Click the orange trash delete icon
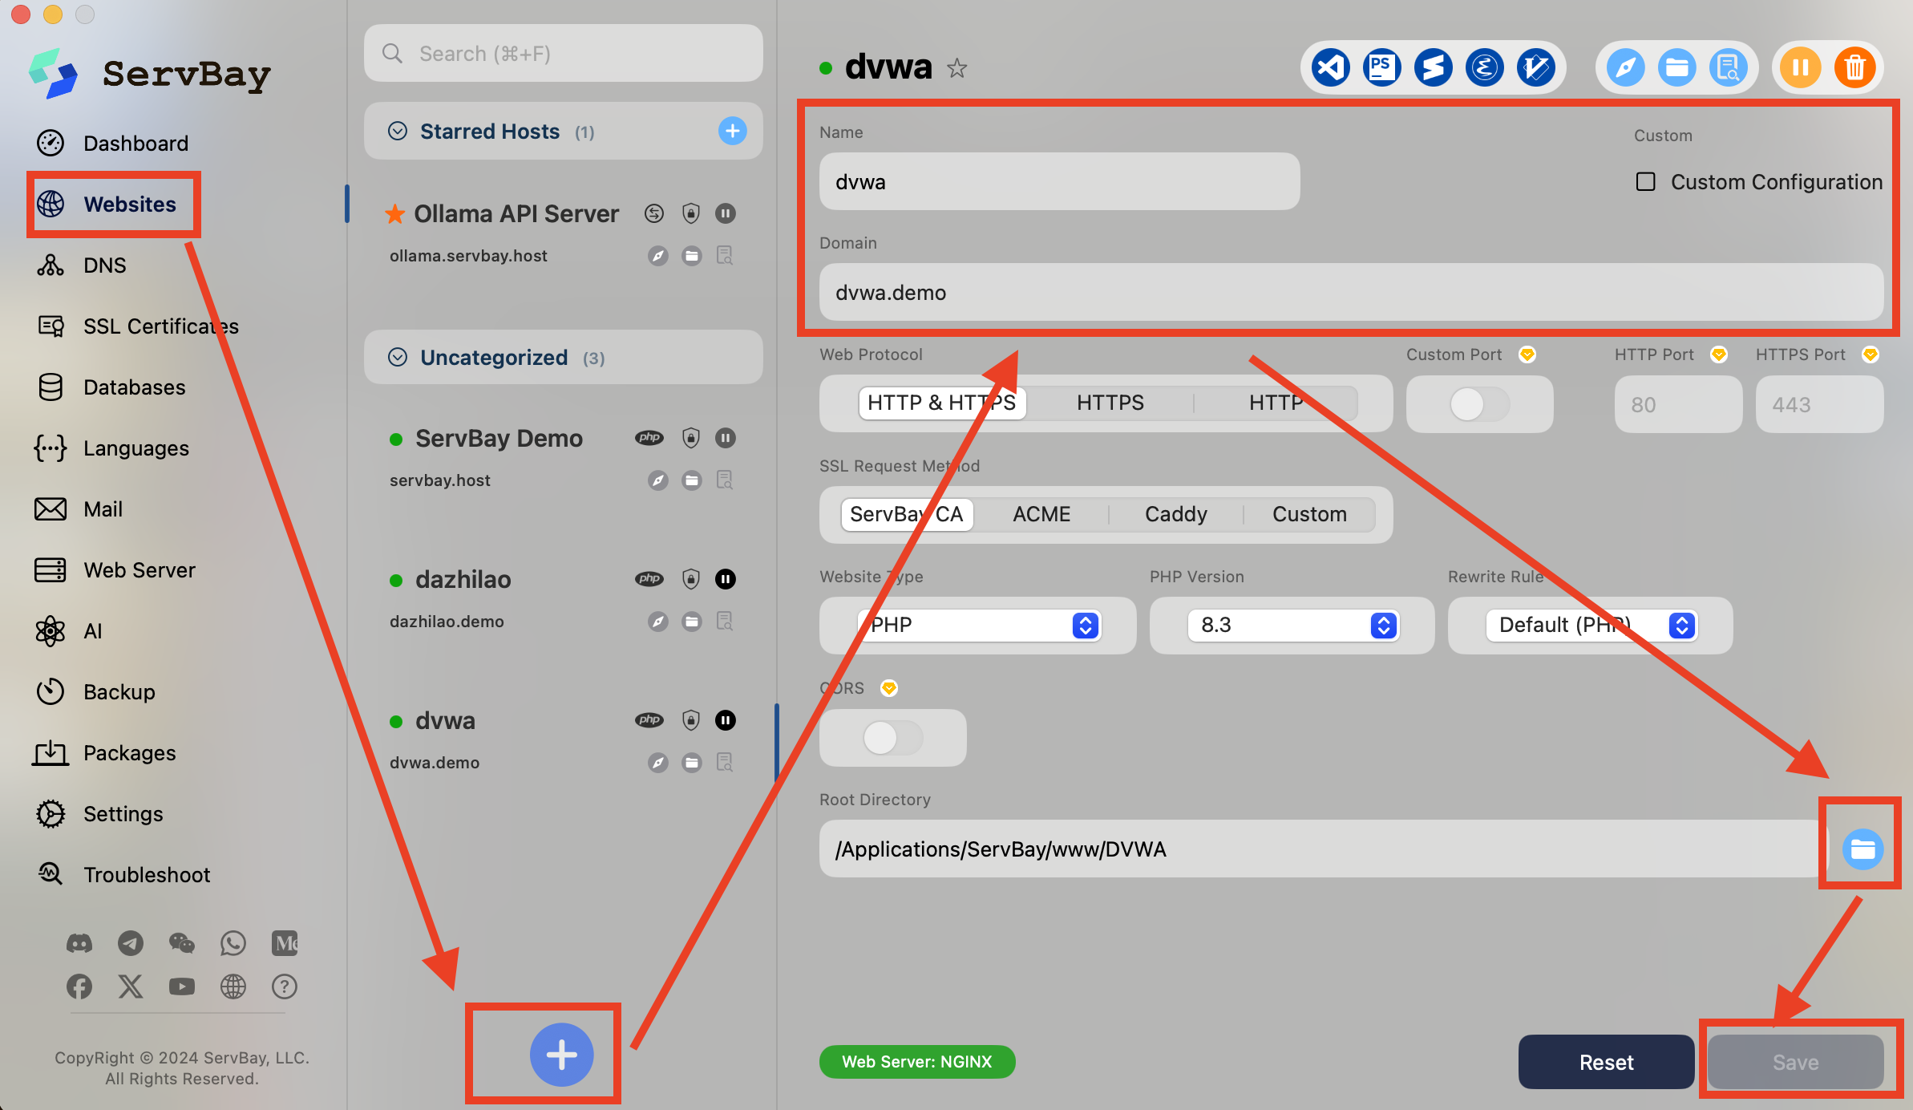Viewport: 1913px width, 1110px height. (1854, 67)
